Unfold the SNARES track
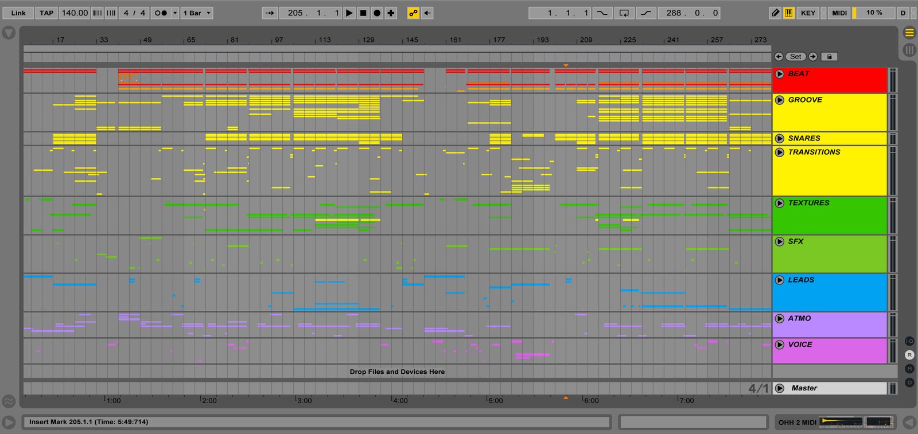This screenshot has width=918, height=434. pyautogui.click(x=780, y=138)
